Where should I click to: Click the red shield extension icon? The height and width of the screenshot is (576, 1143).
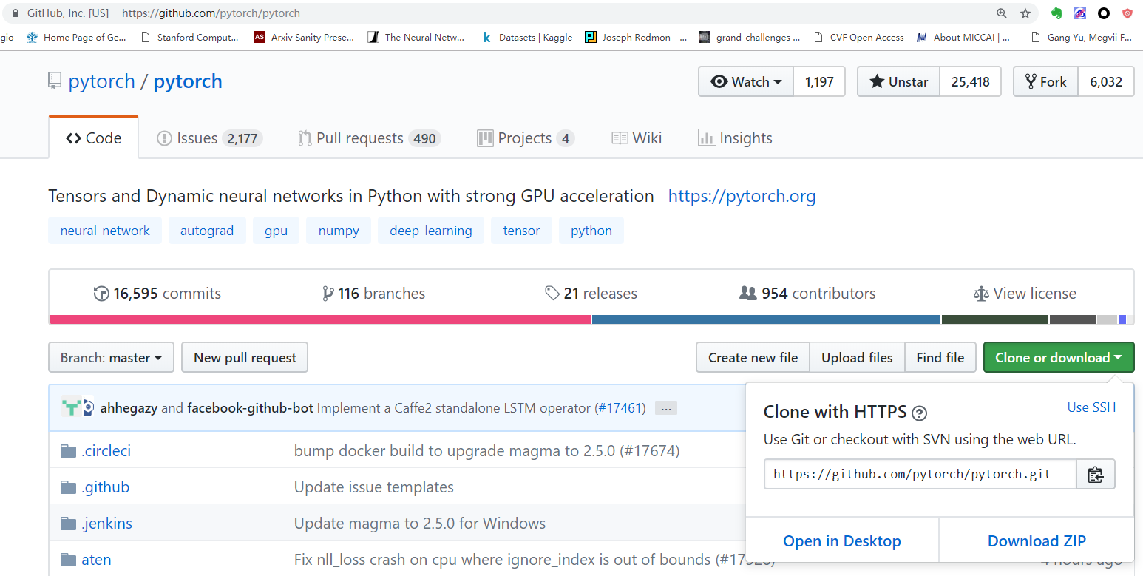point(1127,13)
